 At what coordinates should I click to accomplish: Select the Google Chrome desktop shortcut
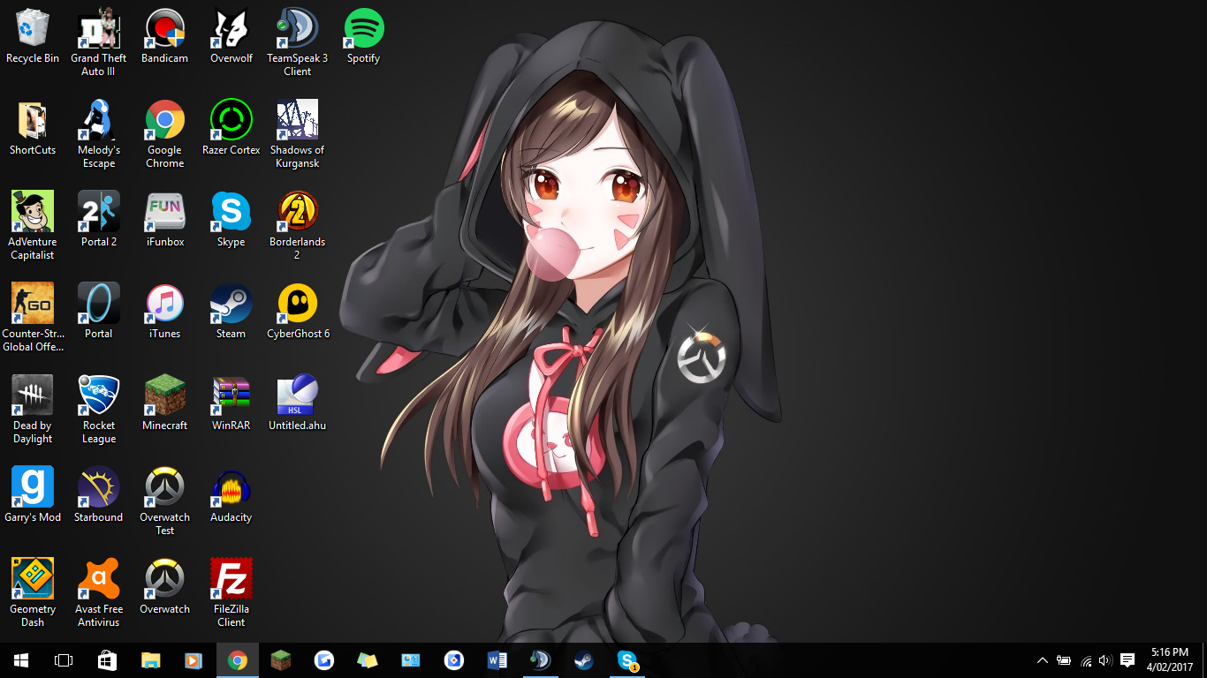(x=164, y=134)
